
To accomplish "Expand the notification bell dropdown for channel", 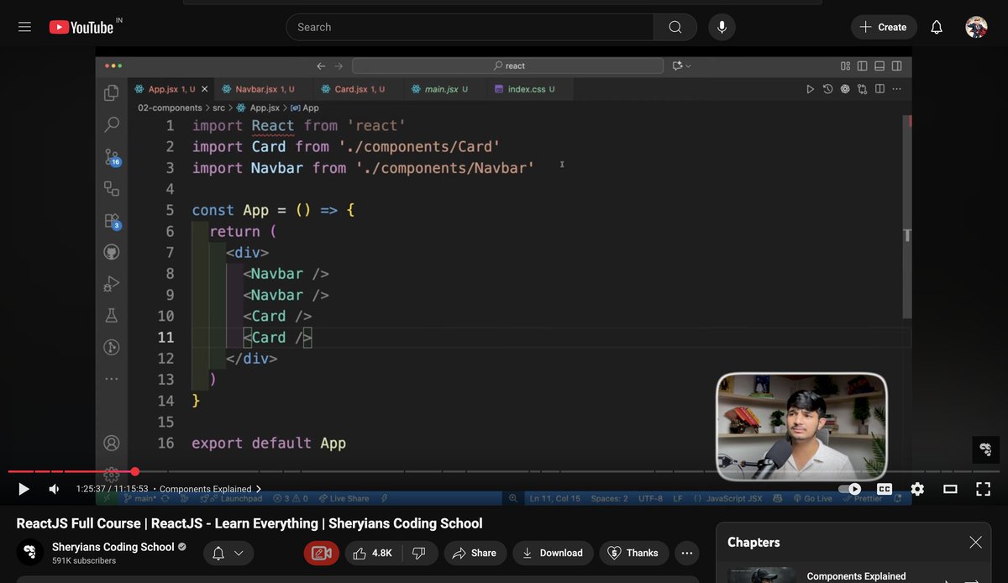I will click(x=228, y=553).
